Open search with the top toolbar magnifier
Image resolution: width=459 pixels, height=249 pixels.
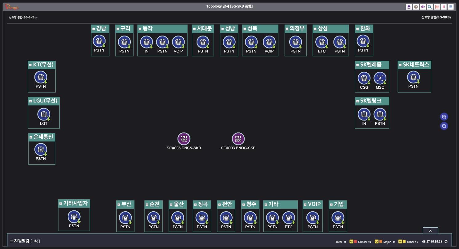click(x=430, y=7)
